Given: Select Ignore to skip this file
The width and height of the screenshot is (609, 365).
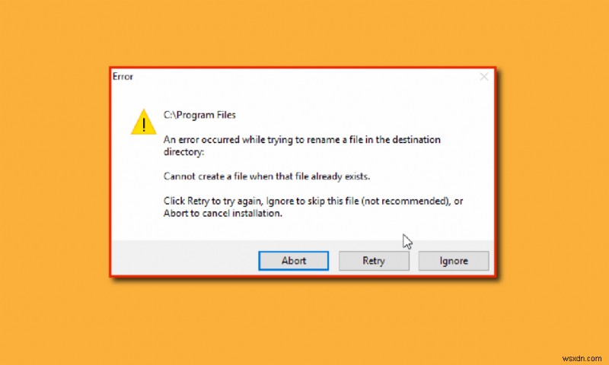Looking at the screenshot, I should click(x=454, y=261).
